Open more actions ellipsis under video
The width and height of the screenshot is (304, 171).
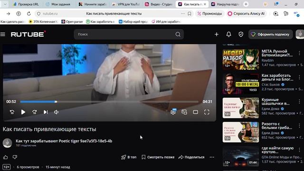(x=212, y=157)
